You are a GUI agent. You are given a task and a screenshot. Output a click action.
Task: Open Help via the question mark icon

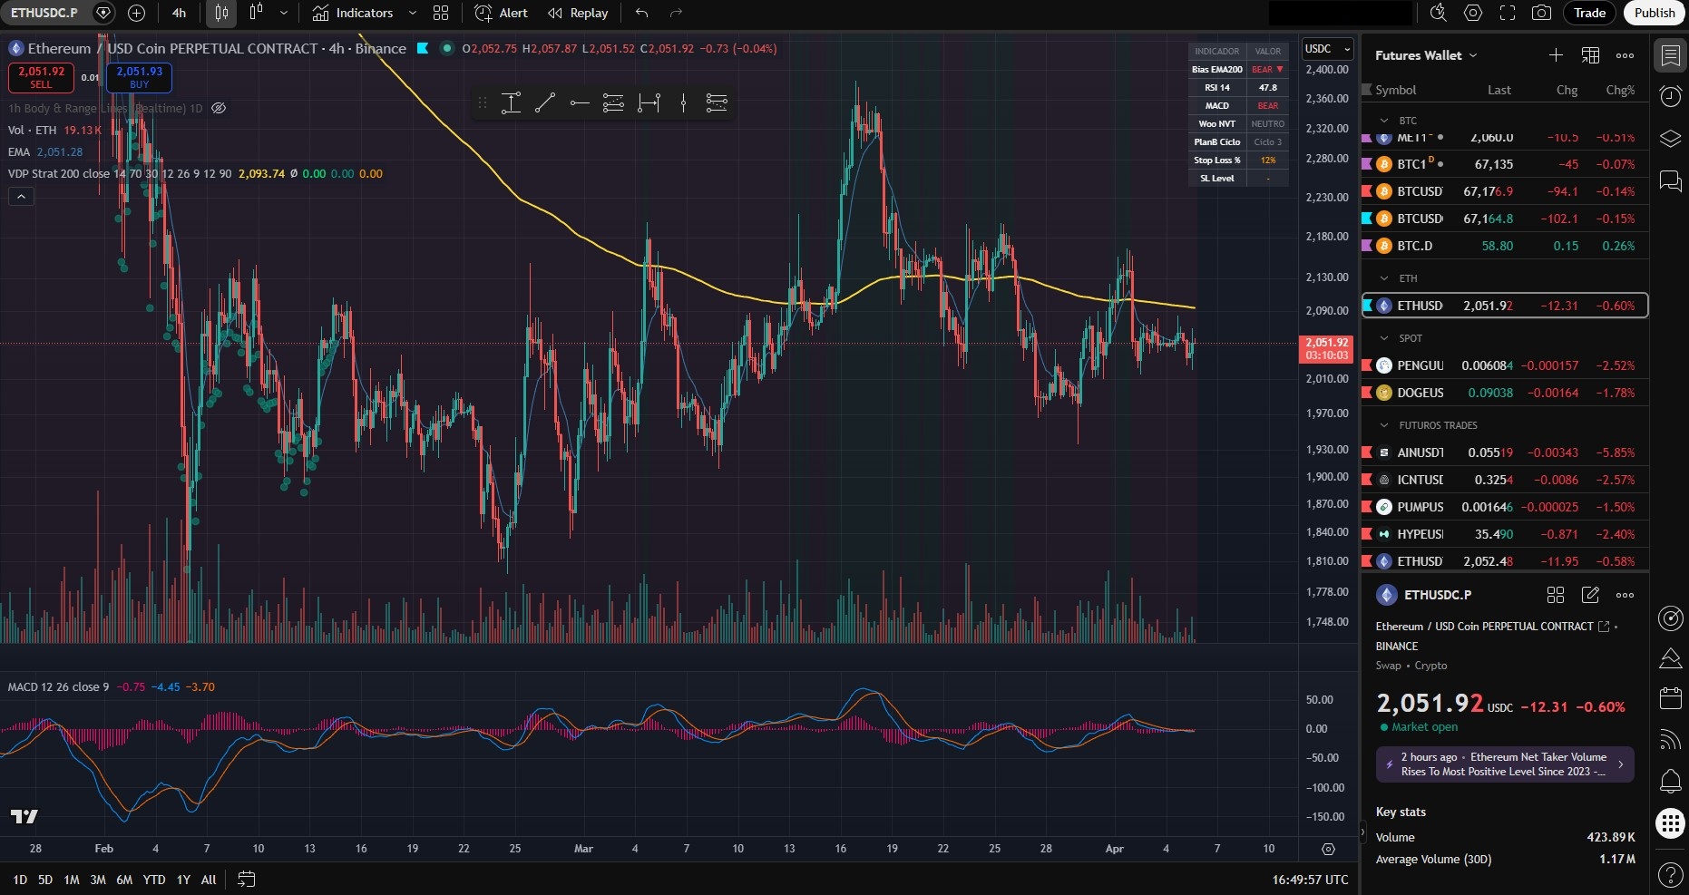[1670, 876]
